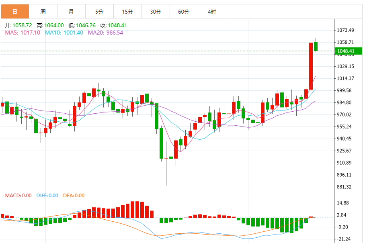
Task: Switch to the 周 weekly tab
Action: pyautogui.click(x=43, y=11)
